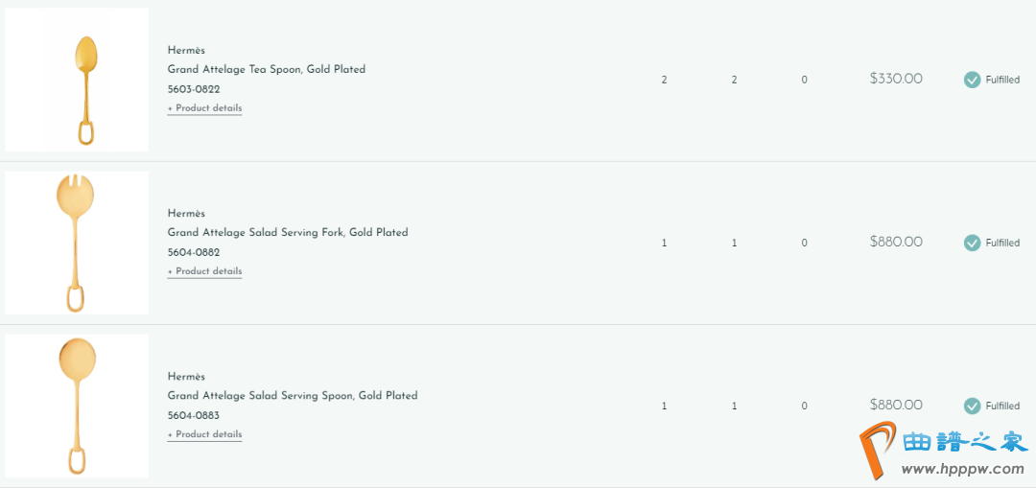Click the Hermès brand name above Tea Spoon

point(186,50)
